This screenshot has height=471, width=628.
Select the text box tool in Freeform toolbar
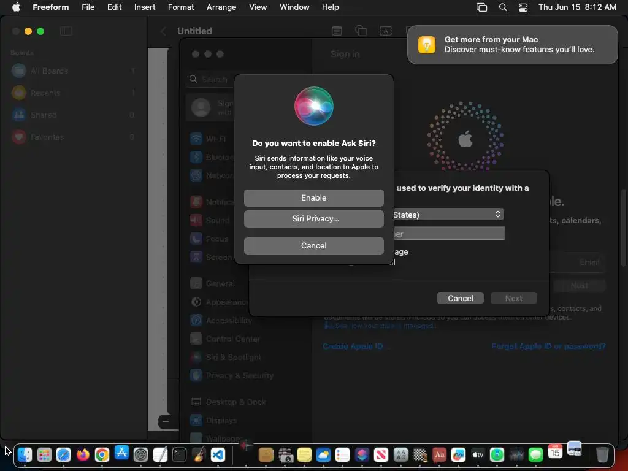(386, 31)
